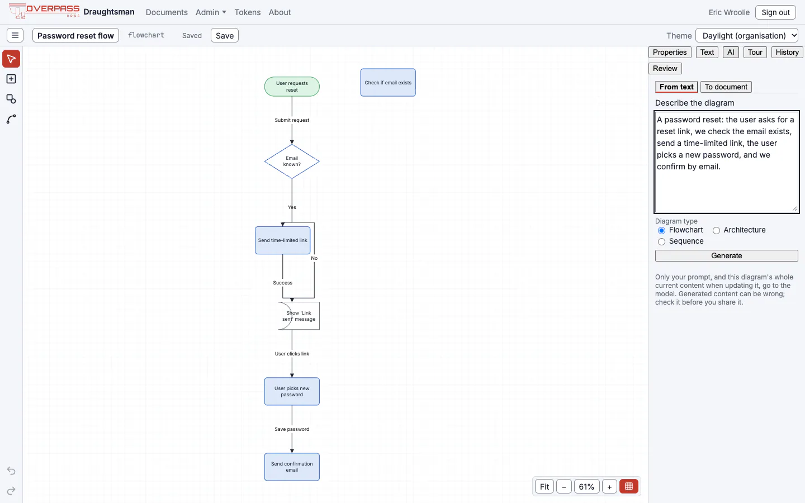
Task: Select the Send confirmation email node
Action: point(292,467)
